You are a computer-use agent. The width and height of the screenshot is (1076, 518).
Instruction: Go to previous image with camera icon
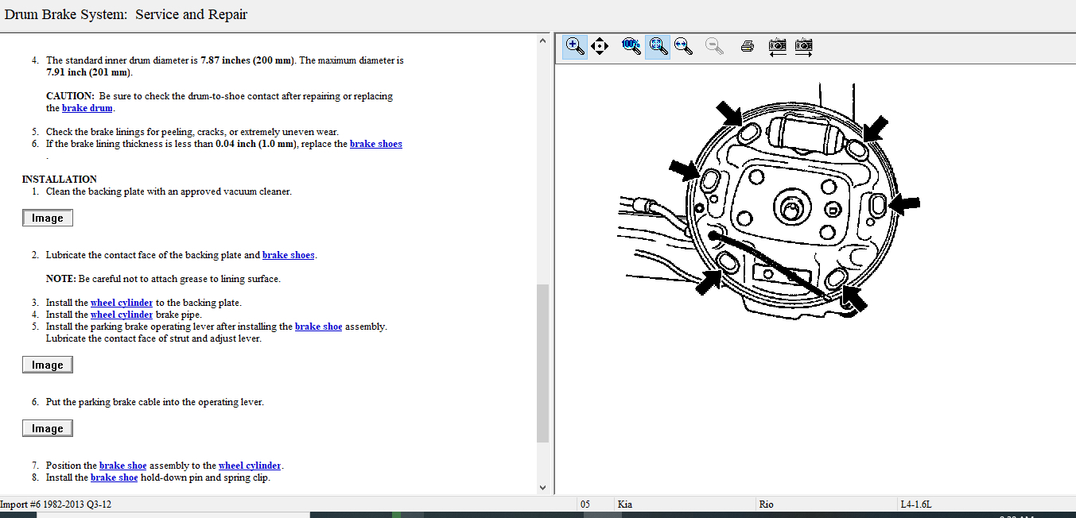(777, 46)
